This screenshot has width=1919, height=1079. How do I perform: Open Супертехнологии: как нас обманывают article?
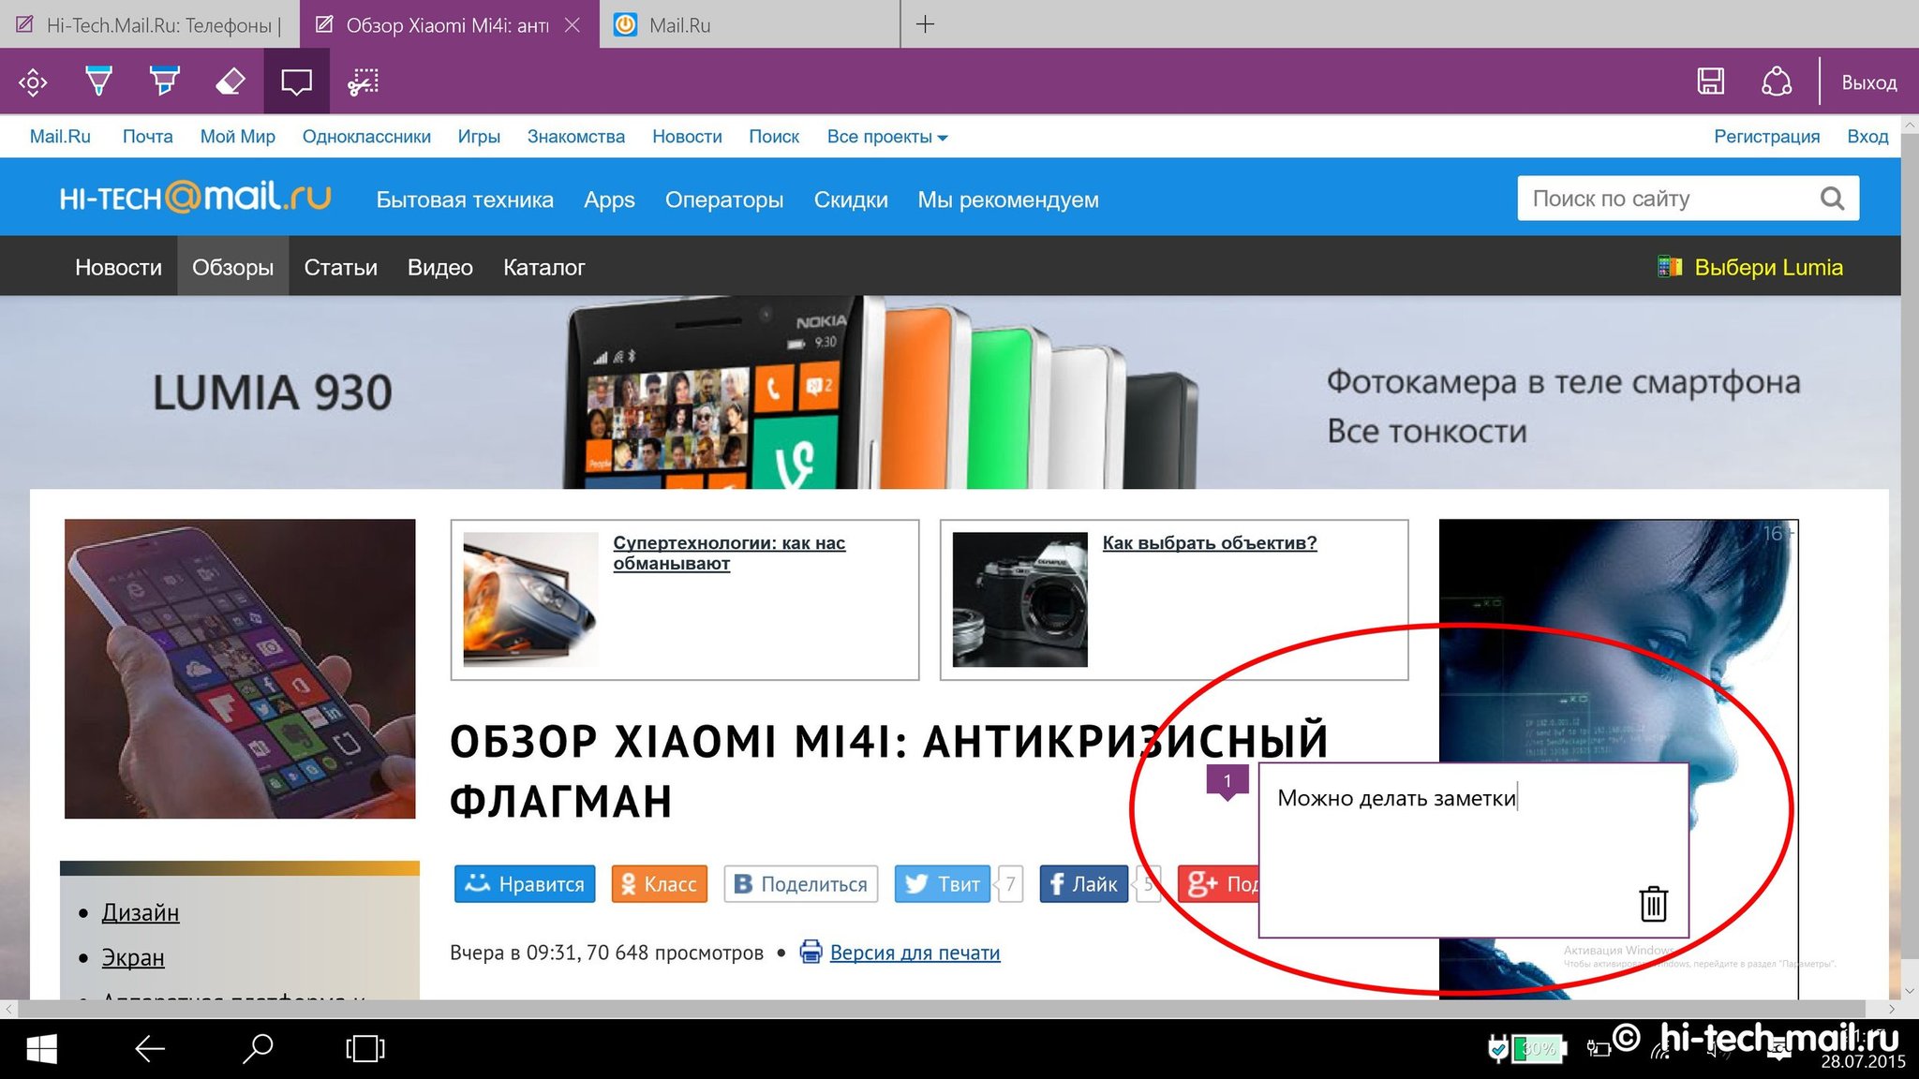click(x=729, y=553)
